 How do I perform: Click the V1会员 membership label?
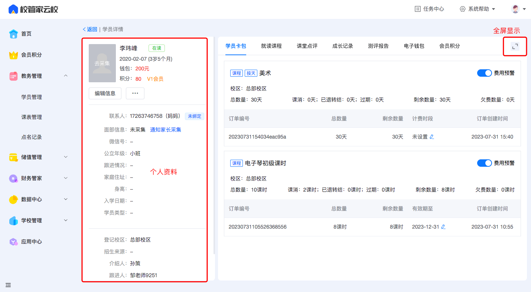click(155, 79)
